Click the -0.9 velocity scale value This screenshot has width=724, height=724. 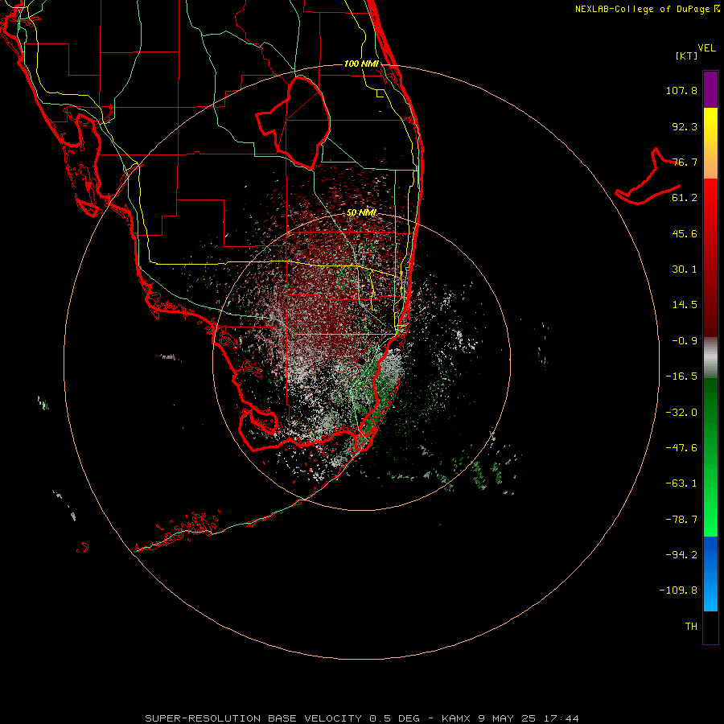(685, 341)
